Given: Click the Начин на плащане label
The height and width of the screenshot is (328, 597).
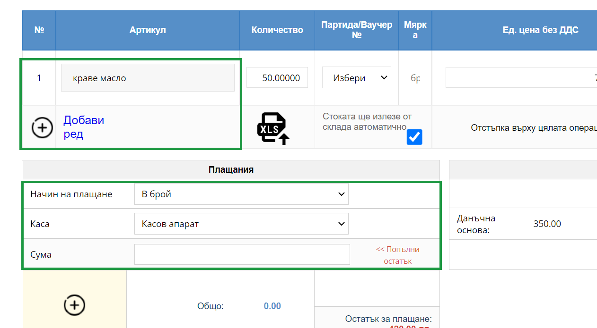Looking at the screenshot, I should point(71,194).
